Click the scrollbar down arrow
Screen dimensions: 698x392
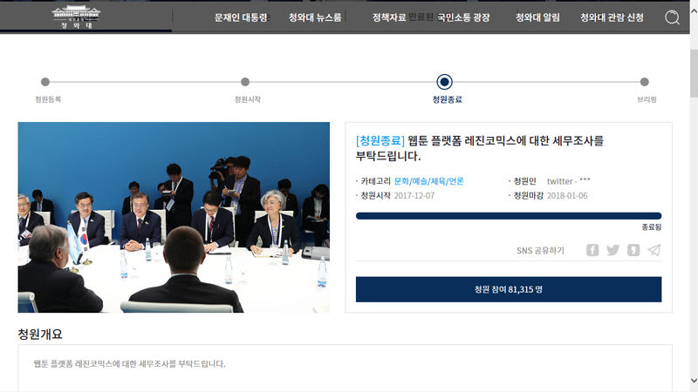694,381
